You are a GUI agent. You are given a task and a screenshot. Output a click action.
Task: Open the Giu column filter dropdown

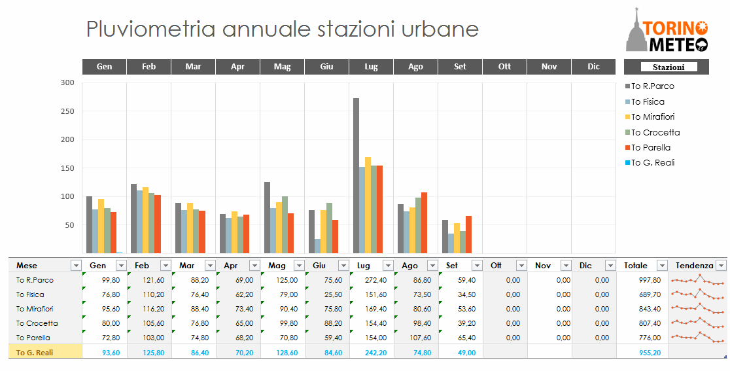tap(343, 266)
